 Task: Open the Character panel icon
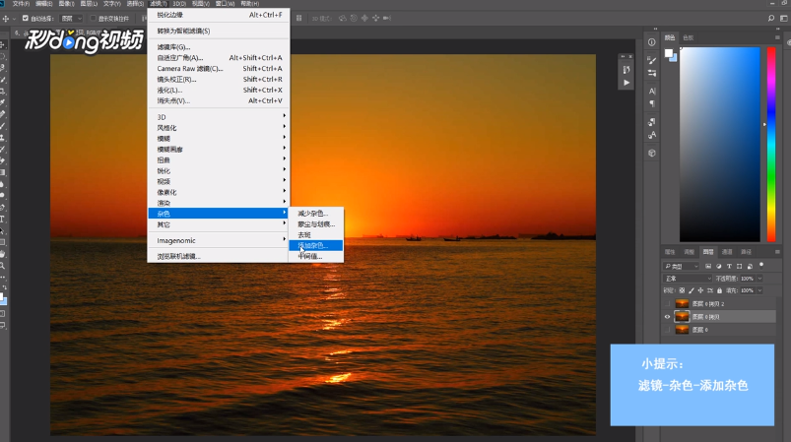[x=652, y=92]
